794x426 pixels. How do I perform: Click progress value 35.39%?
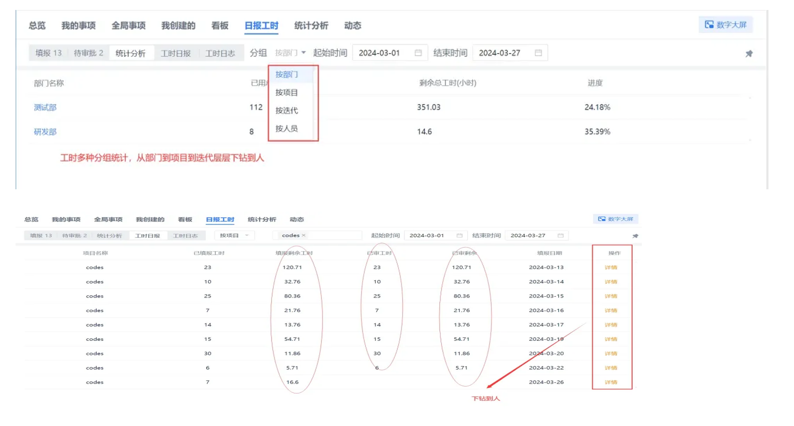[597, 132]
